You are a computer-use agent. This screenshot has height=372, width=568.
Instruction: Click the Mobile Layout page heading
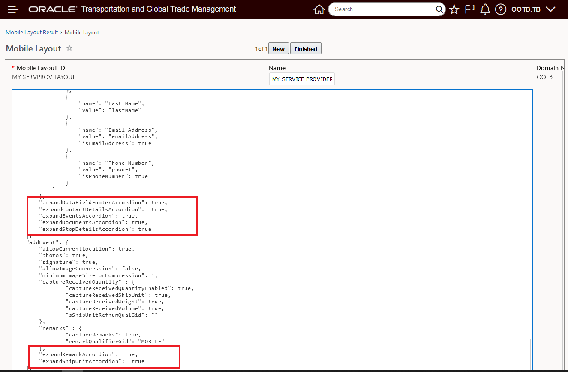(33, 49)
